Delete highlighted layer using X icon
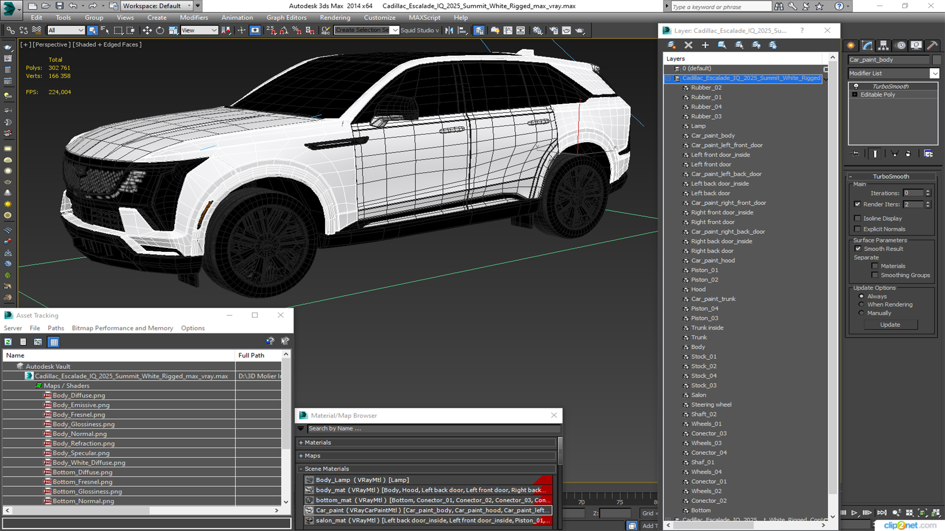Screen dimensions: 945x531 coord(688,45)
